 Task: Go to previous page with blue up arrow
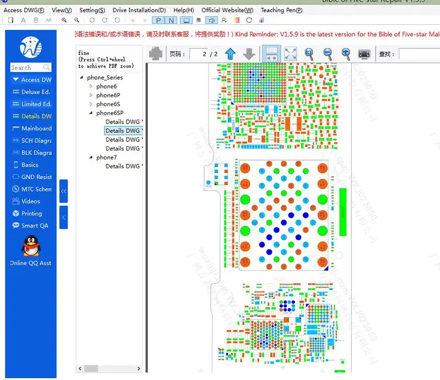[230, 53]
